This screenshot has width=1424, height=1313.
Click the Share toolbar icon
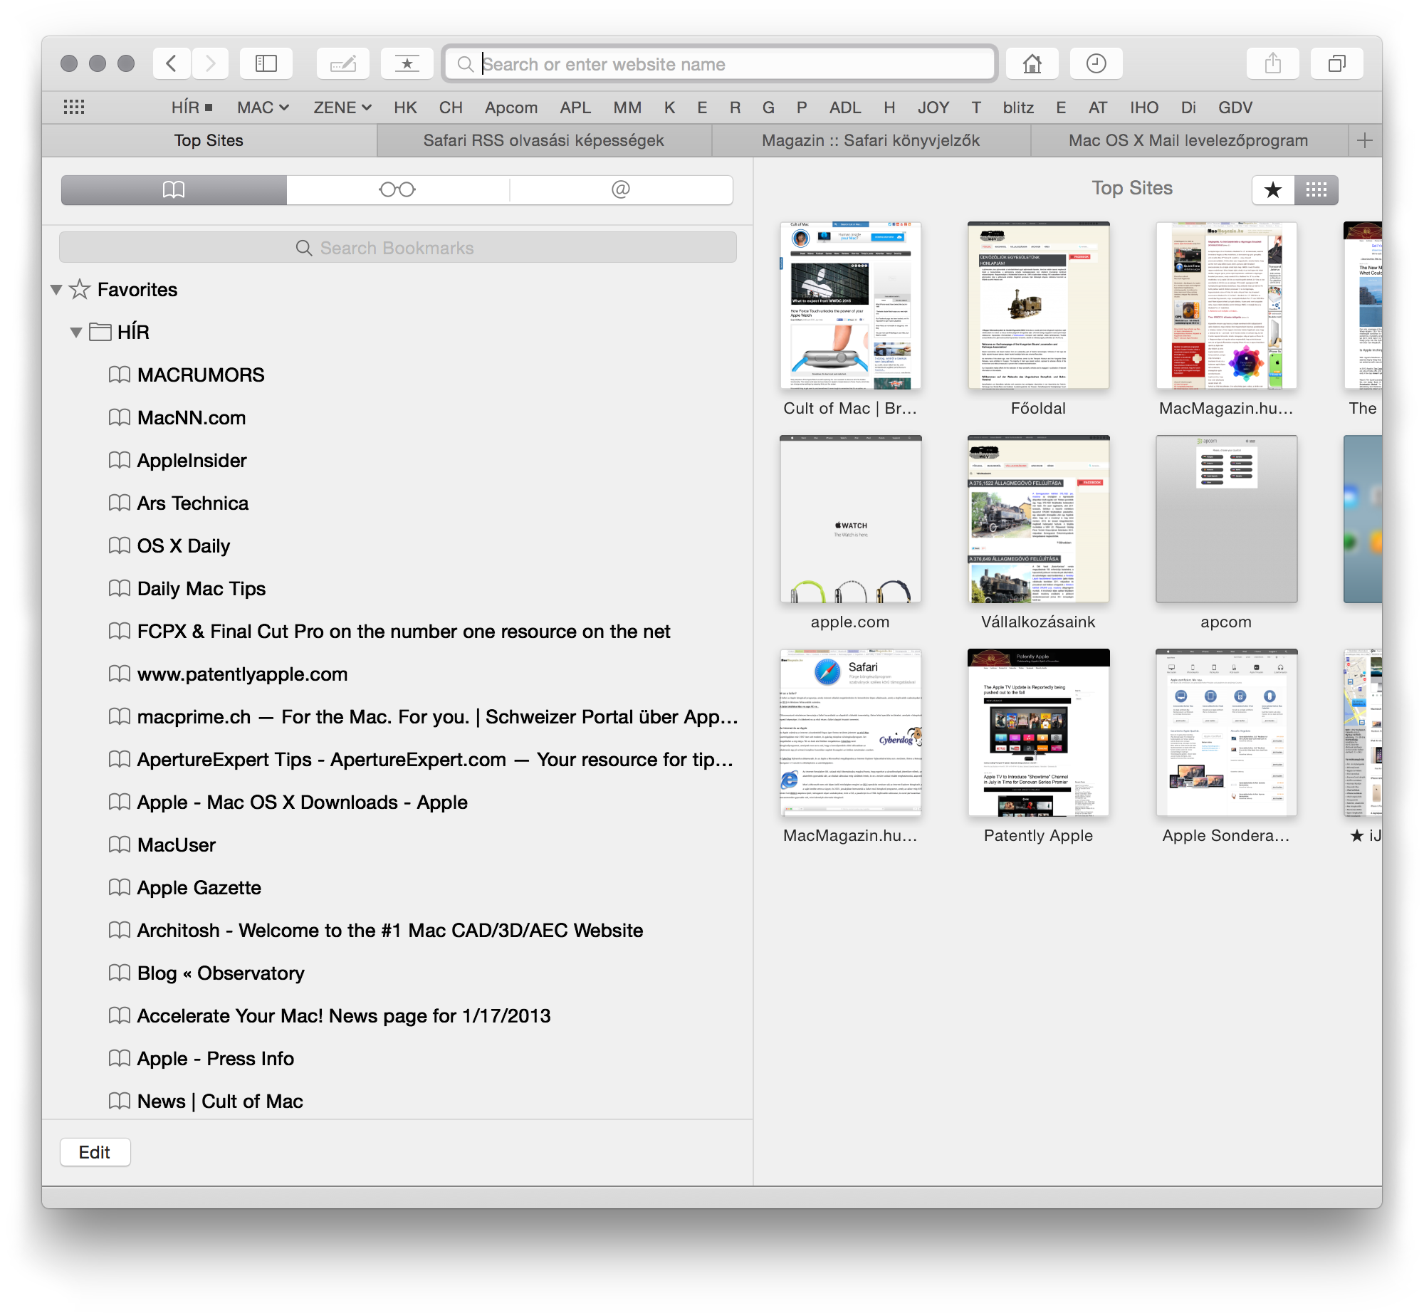pyautogui.click(x=1273, y=64)
